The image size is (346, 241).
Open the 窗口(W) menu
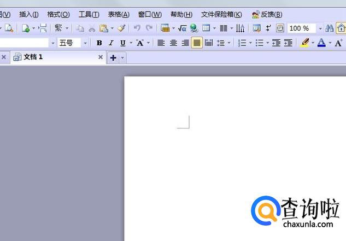[x=150, y=14]
